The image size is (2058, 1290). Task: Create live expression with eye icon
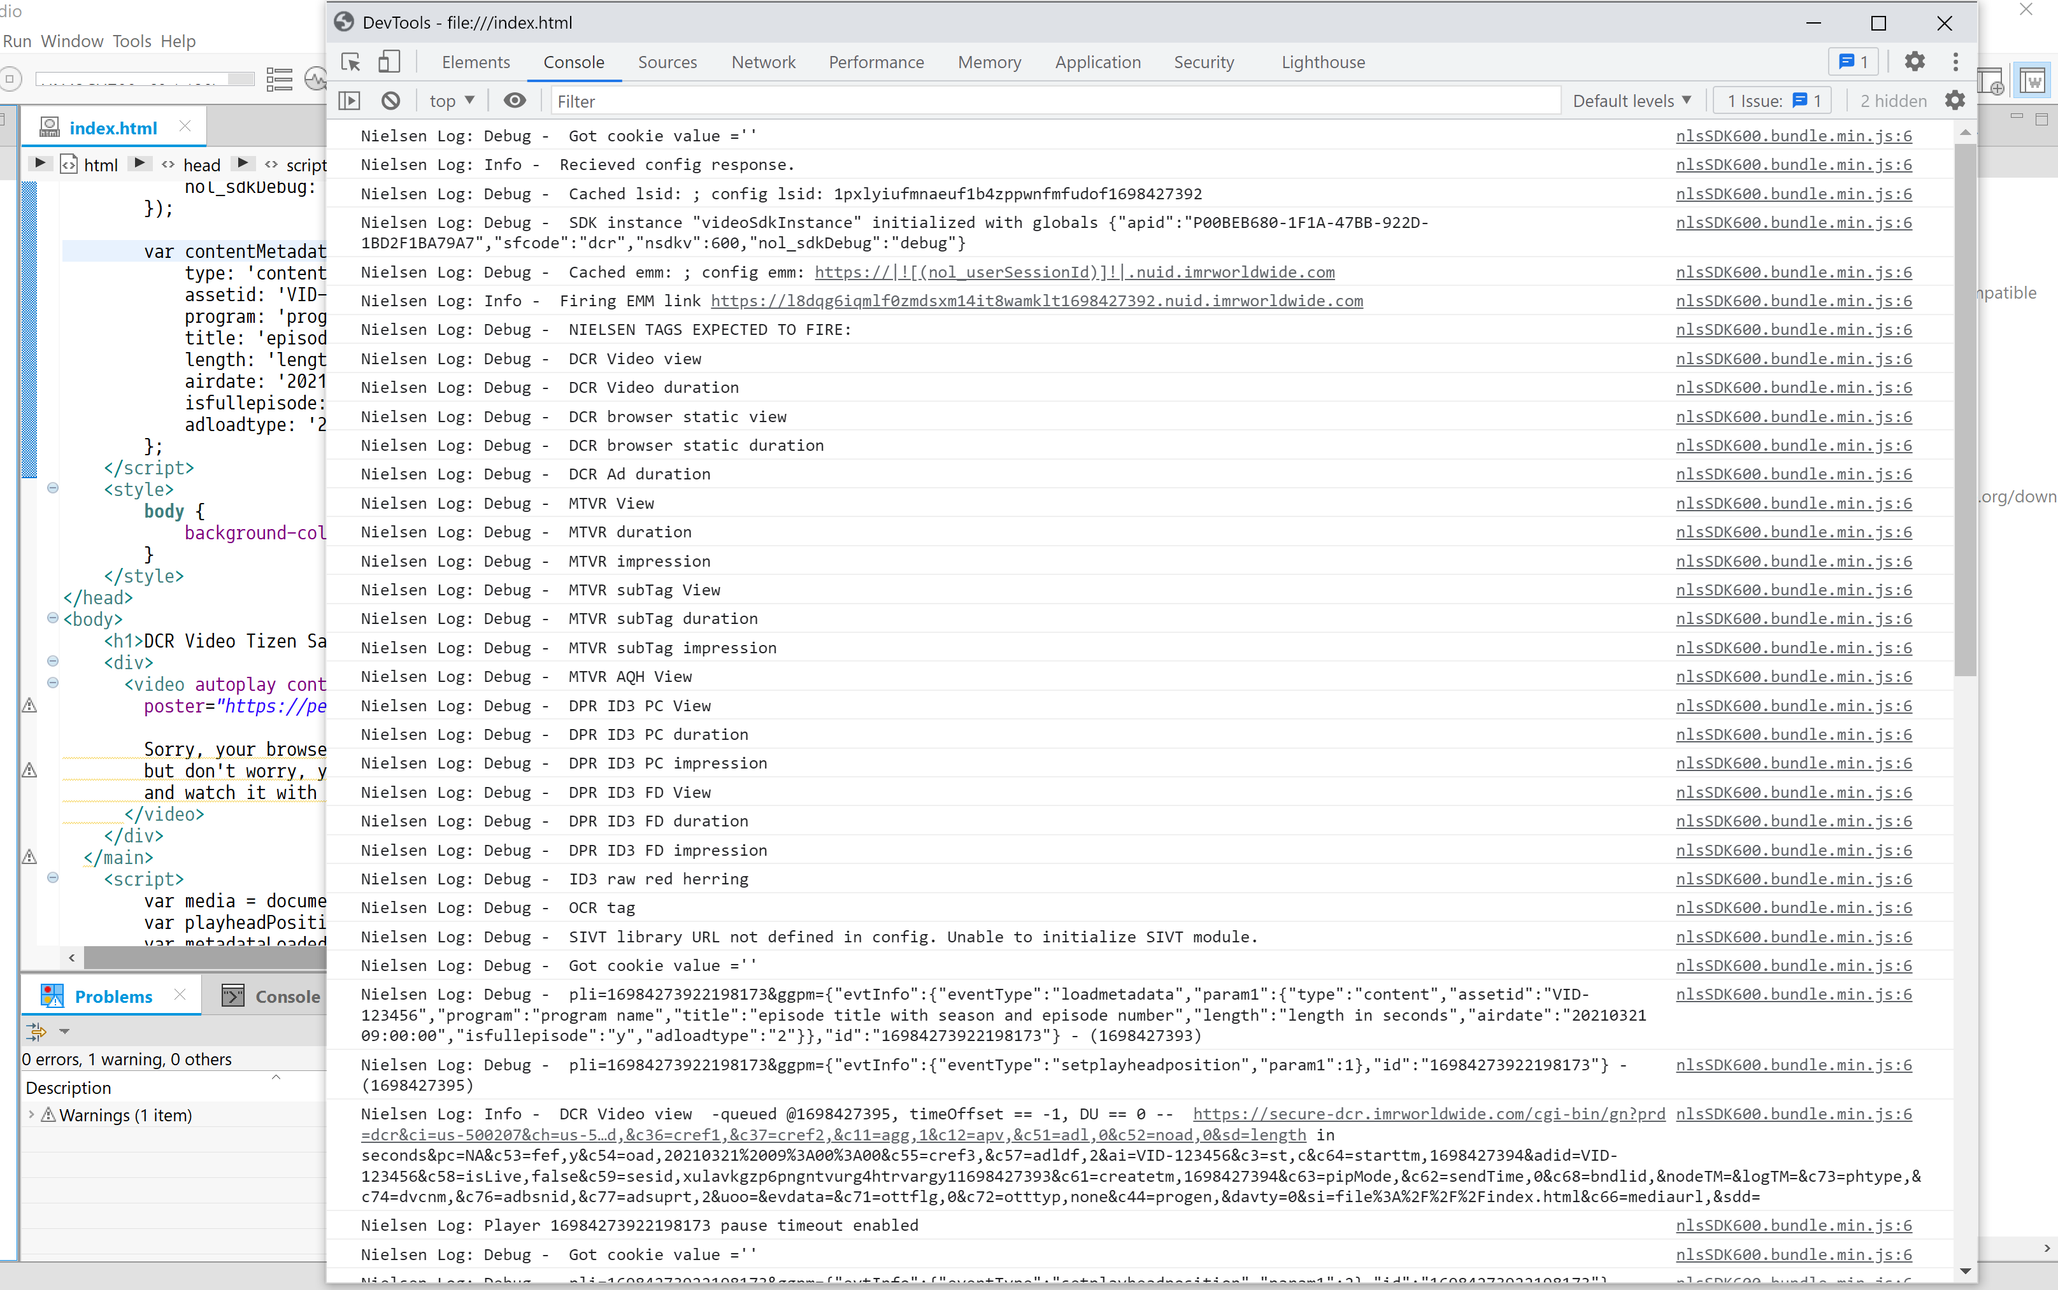click(x=515, y=101)
